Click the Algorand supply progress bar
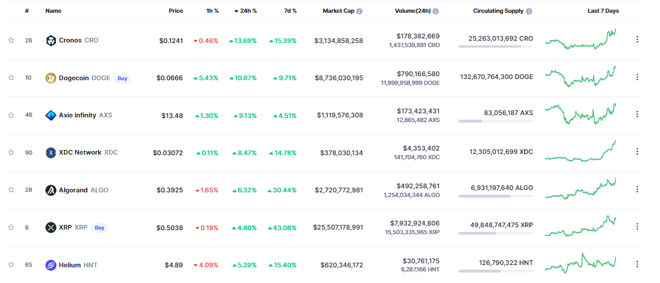 pyautogui.click(x=495, y=196)
